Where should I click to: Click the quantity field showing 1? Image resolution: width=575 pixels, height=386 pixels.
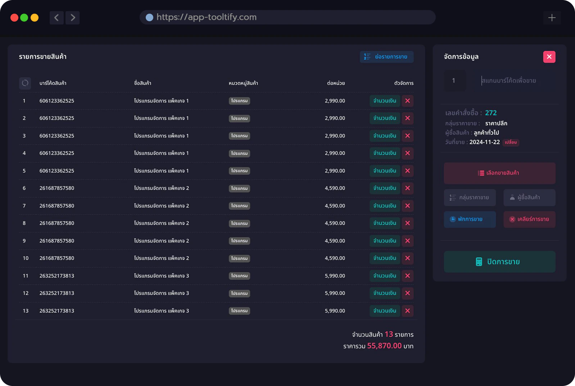point(455,81)
